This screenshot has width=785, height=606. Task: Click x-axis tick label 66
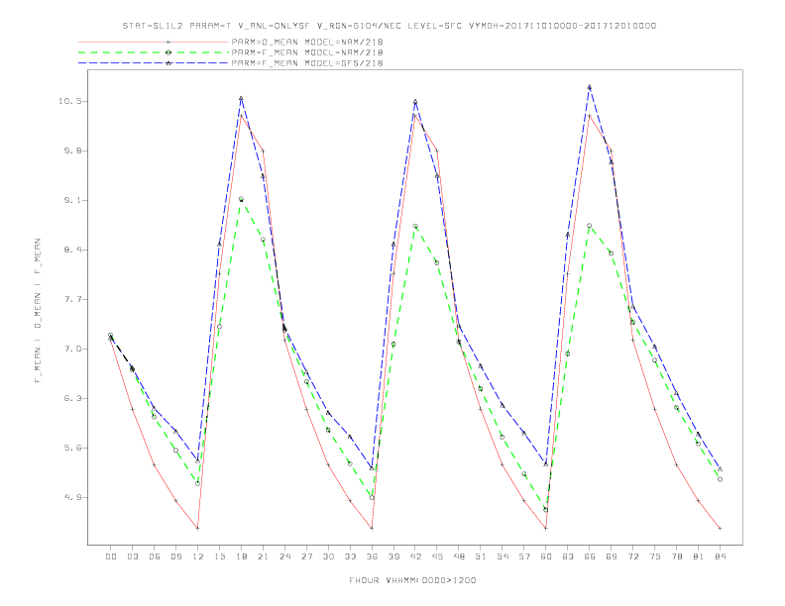pyautogui.click(x=590, y=556)
